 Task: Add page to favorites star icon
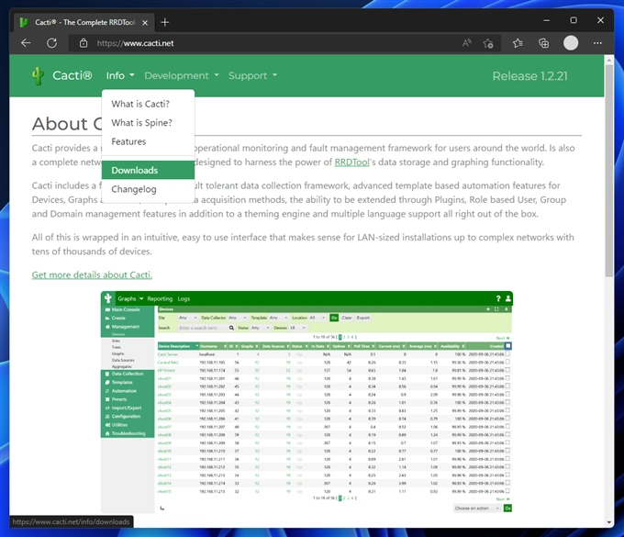click(488, 43)
